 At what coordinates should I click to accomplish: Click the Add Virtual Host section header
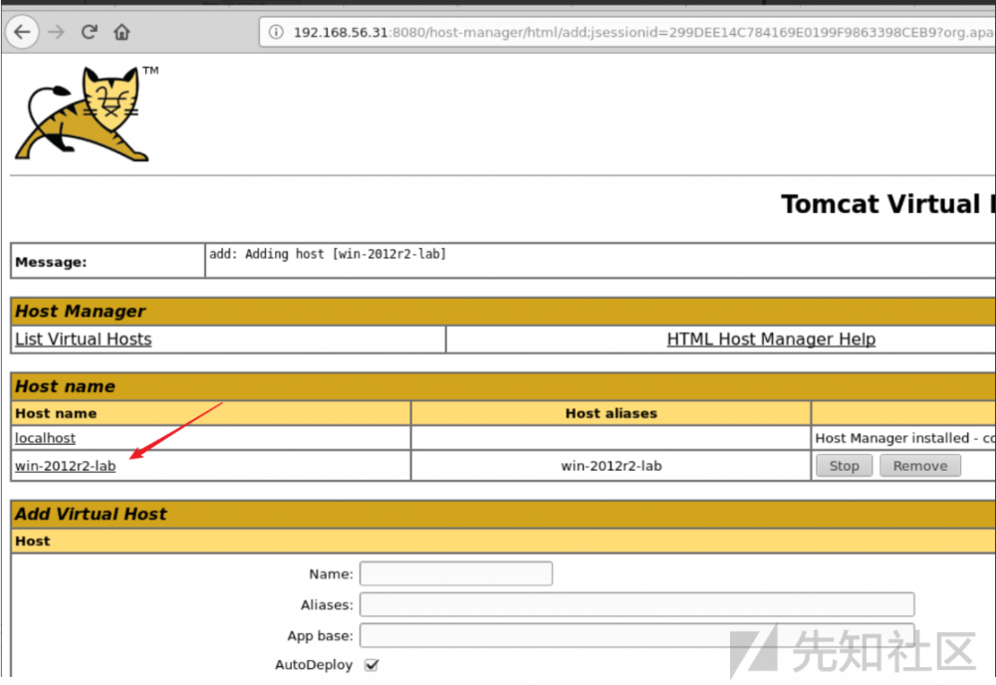91,514
